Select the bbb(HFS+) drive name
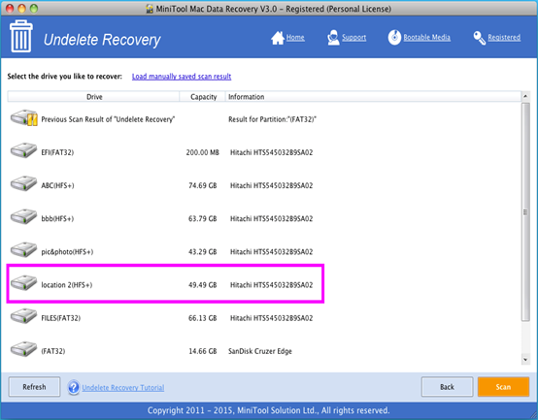 [x=57, y=218]
